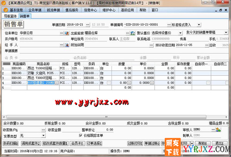Click the ellipsis button for 往来单位
Image resolution: width=231 pixels, height=157 pixels.
click(x=62, y=33)
